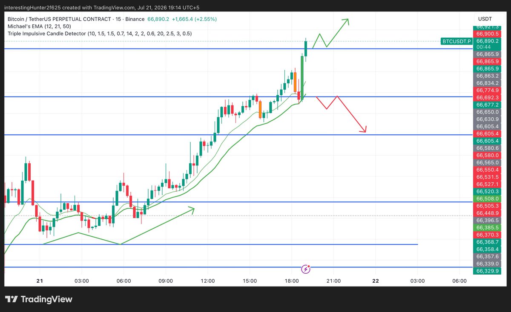The image size is (511, 312).
Task: Click the red 66,550.4 price label
Action: click(488, 170)
